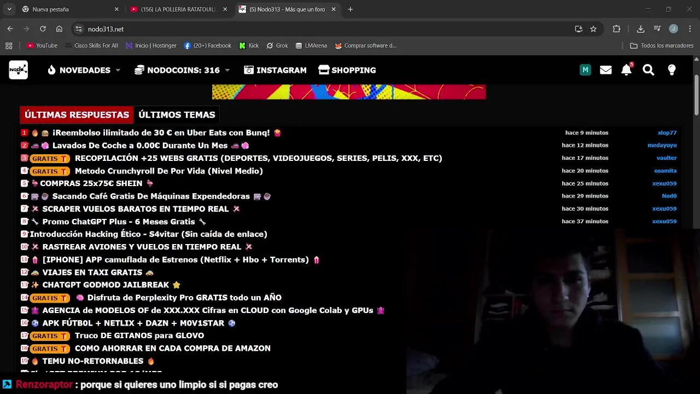The image size is (700, 394).
Task: Click the install app icon in address bar
Action: pyautogui.click(x=579, y=29)
